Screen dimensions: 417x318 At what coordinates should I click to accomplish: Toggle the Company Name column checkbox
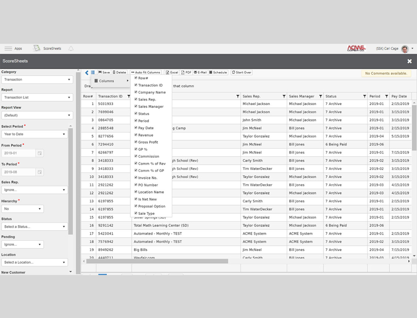pos(136,92)
